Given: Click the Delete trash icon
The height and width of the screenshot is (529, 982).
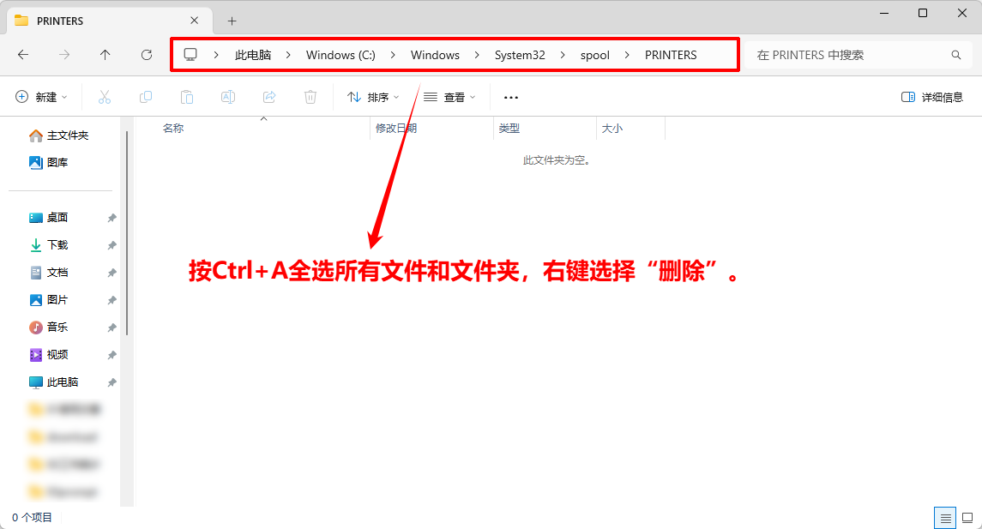Looking at the screenshot, I should tap(310, 97).
